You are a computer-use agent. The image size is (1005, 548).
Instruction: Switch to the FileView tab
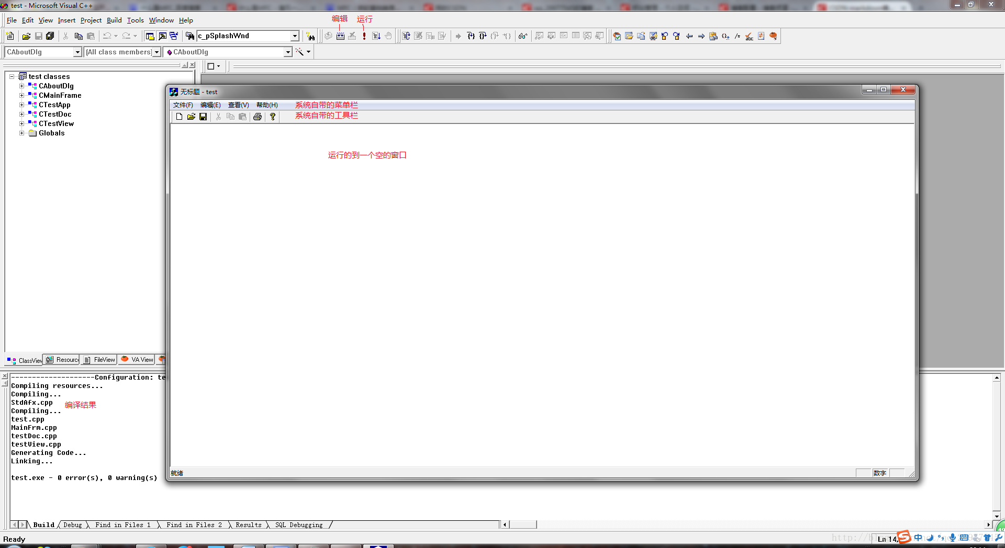[x=99, y=360]
